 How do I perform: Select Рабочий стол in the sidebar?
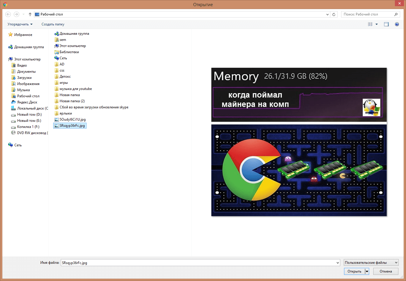(25, 96)
